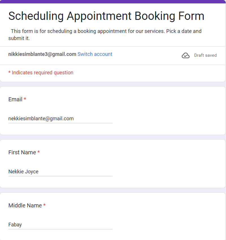
Task: Click the Switch account link
Action: click(x=95, y=54)
